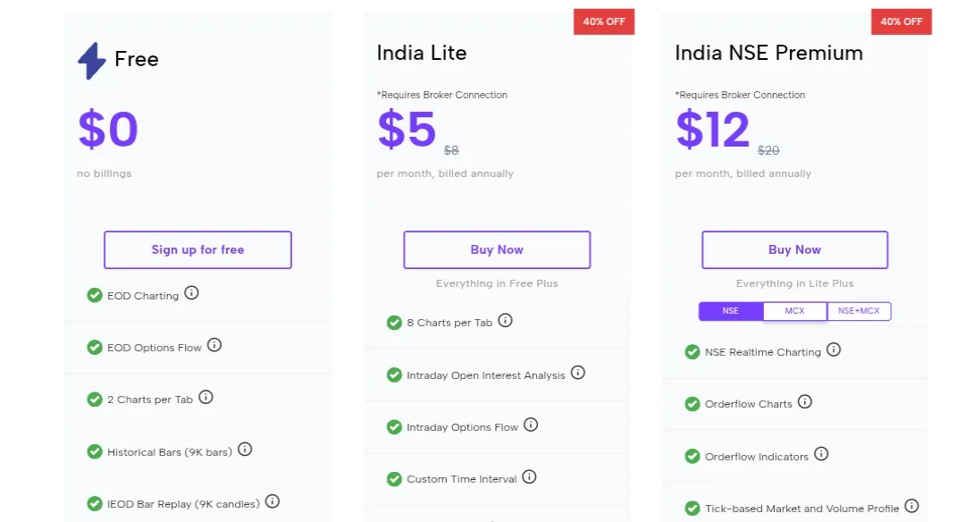Click info icon for IEOD Bar Replay

click(x=273, y=501)
